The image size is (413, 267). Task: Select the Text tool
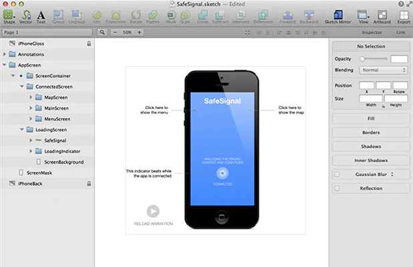(x=41, y=15)
